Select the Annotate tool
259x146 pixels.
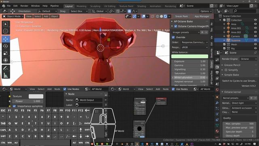(6, 68)
